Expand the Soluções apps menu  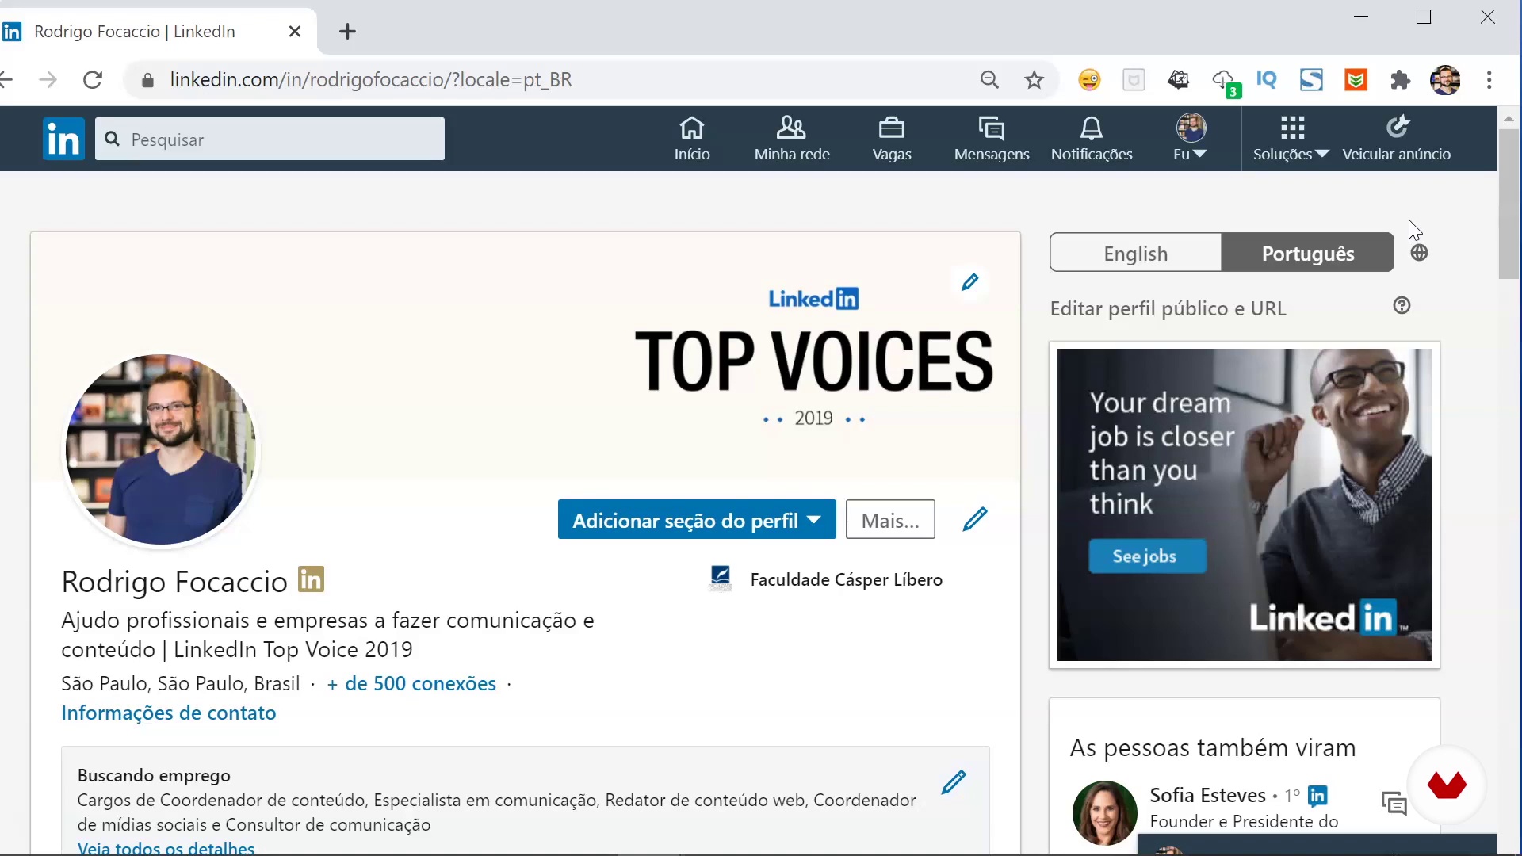pos(1291,139)
